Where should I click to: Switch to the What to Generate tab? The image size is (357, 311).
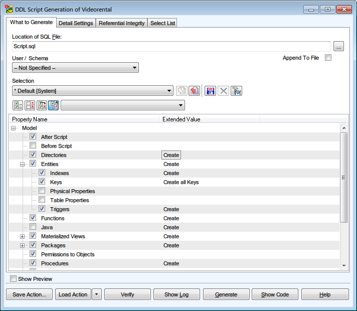tap(32, 23)
